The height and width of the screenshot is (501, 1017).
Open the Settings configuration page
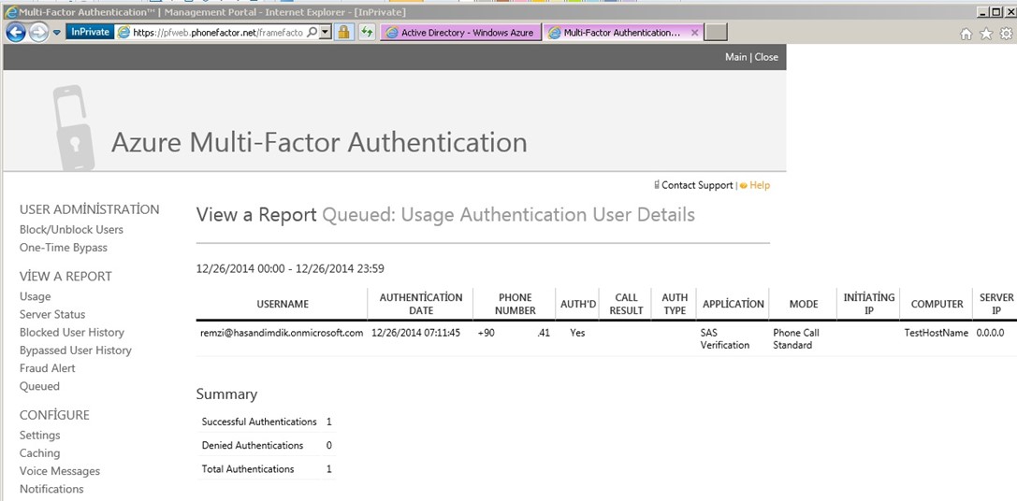(39, 436)
